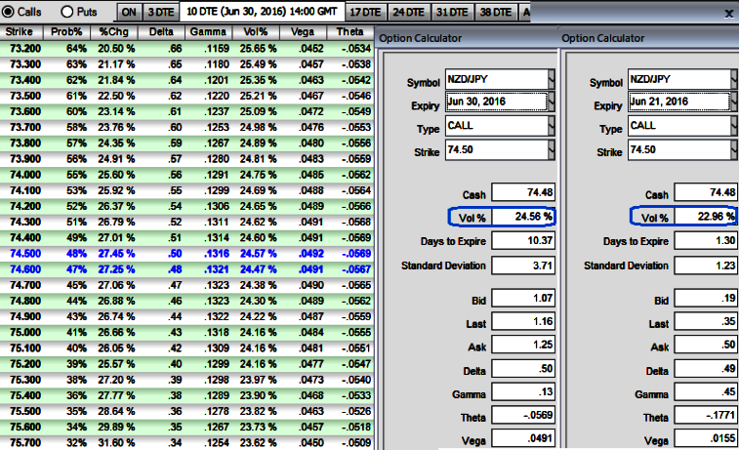Expand Symbol dropdown in left Option Calculator
The height and width of the screenshot is (450, 739).
coord(551,78)
